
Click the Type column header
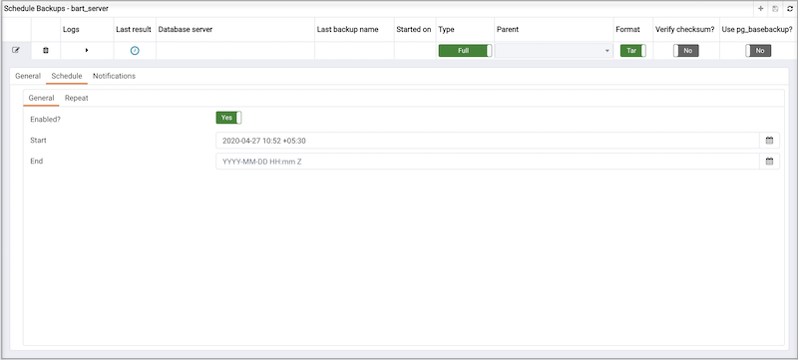click(x=446, y=30)
